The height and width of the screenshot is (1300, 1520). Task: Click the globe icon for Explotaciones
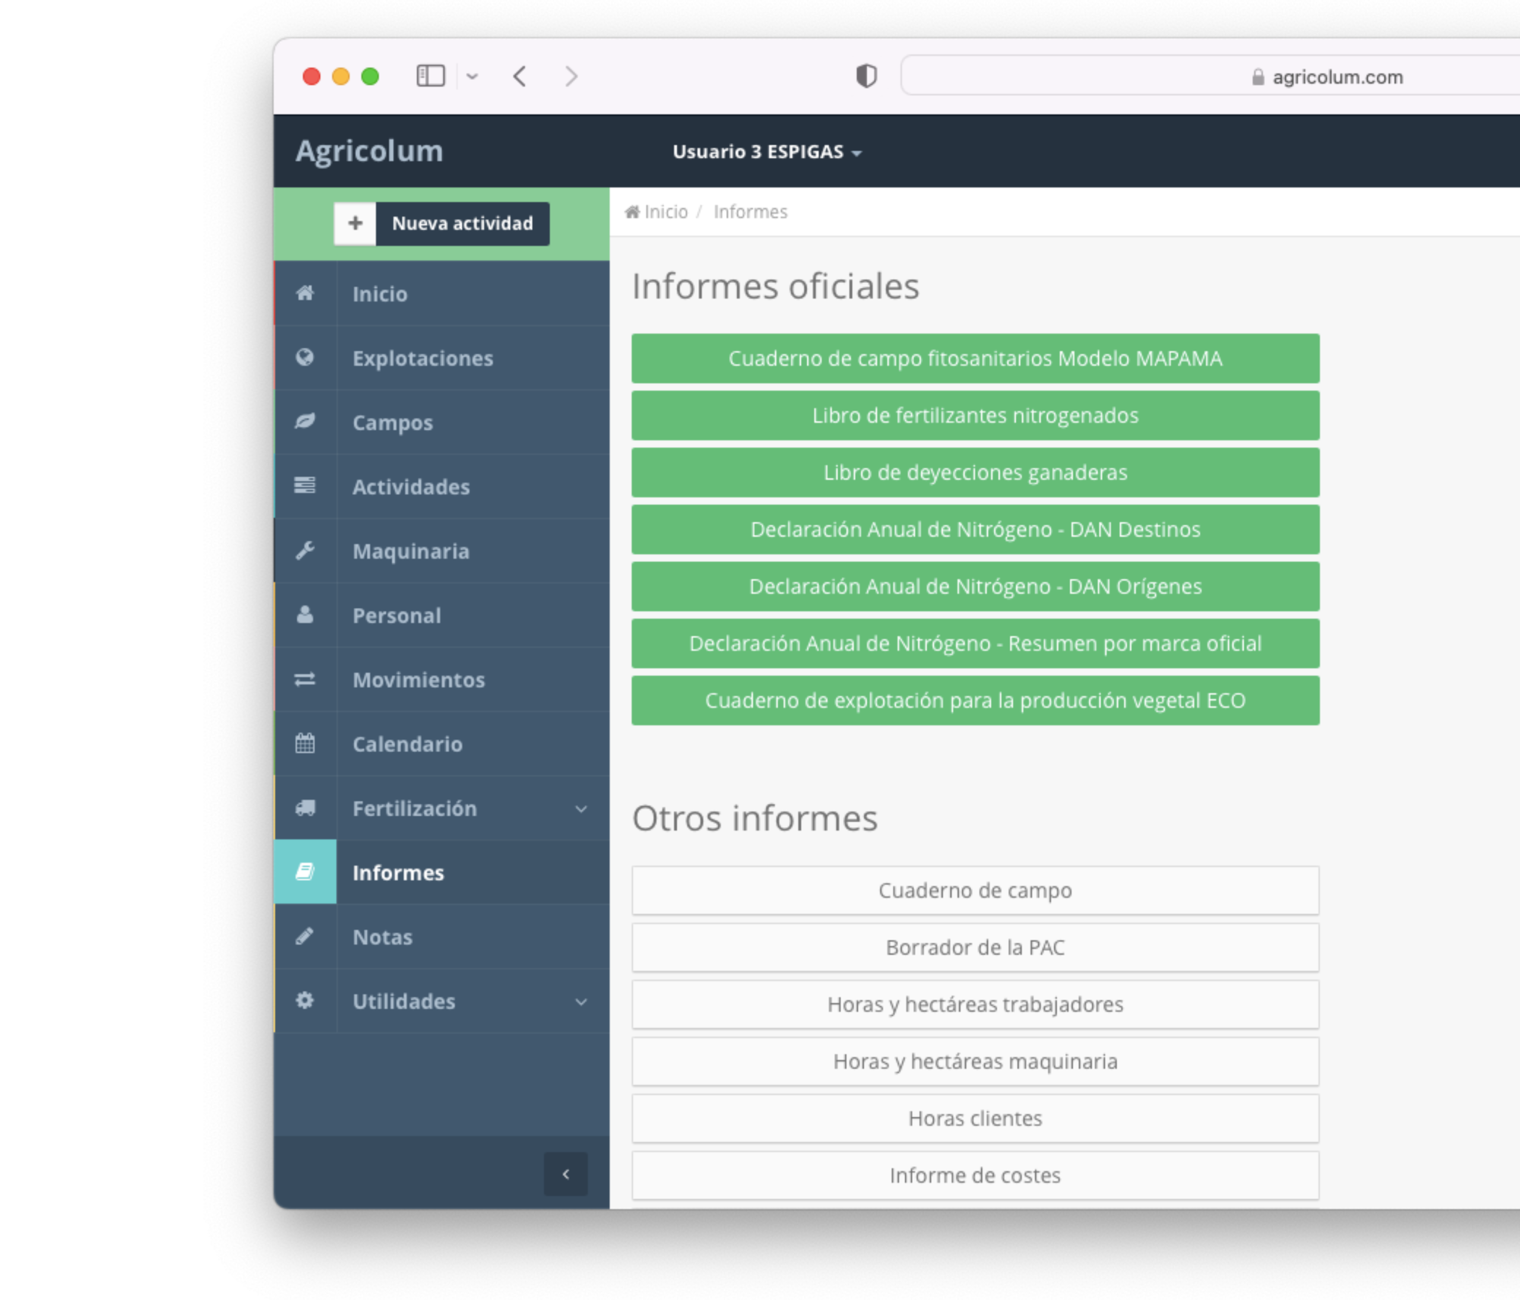point(305,357)
